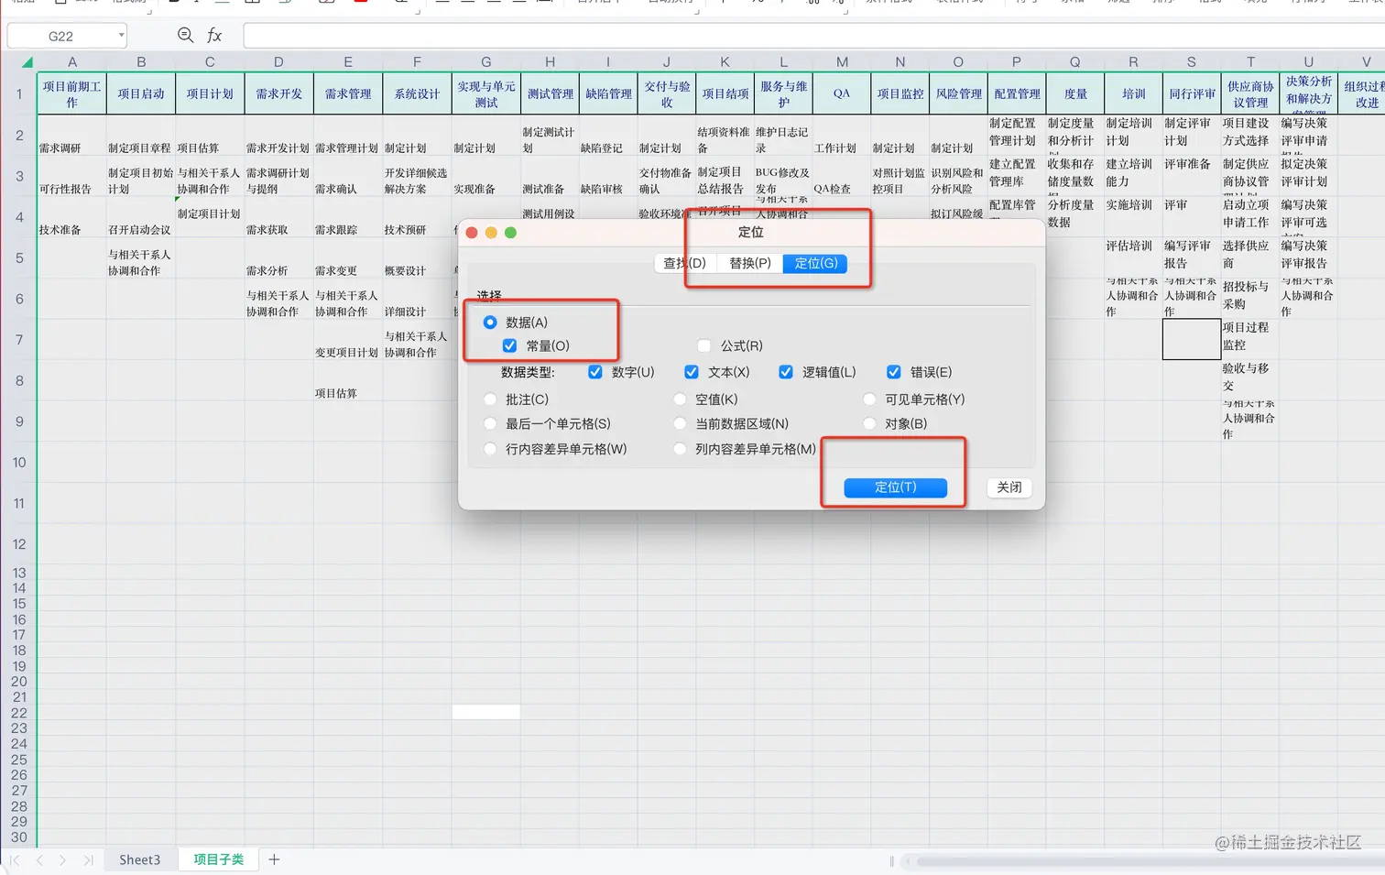Open the 项目子类 sheet tab
This screenshot has height=875, width=1385.
tap(218, 860)
